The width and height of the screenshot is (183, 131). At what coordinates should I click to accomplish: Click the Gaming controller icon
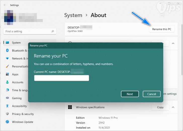coord(7,98)
